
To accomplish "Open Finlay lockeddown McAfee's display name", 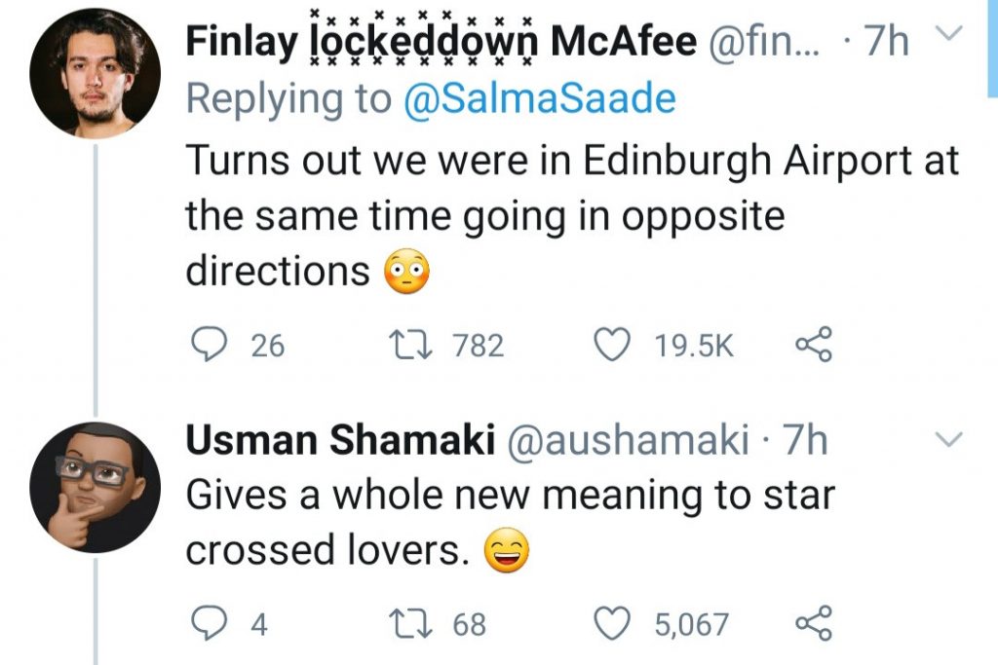I will [441, 41].
